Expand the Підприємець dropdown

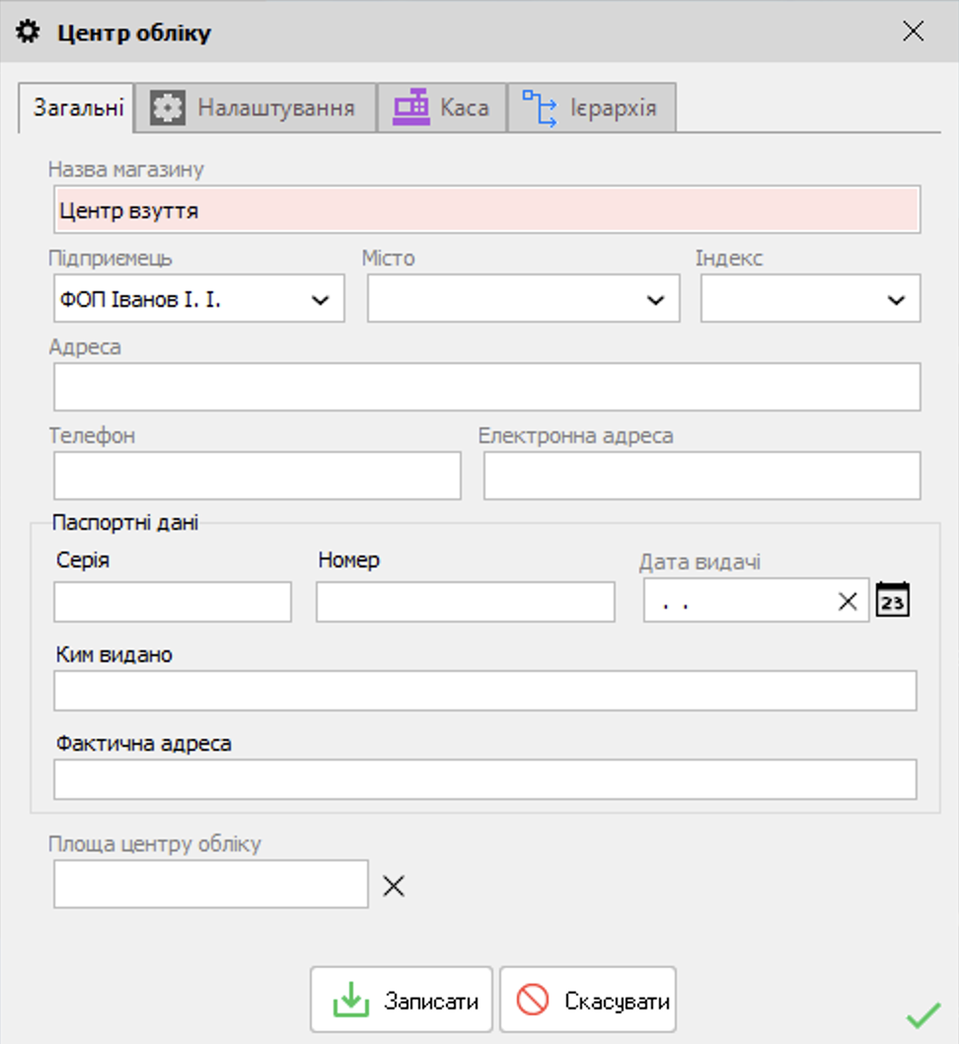tap(199, 299)
